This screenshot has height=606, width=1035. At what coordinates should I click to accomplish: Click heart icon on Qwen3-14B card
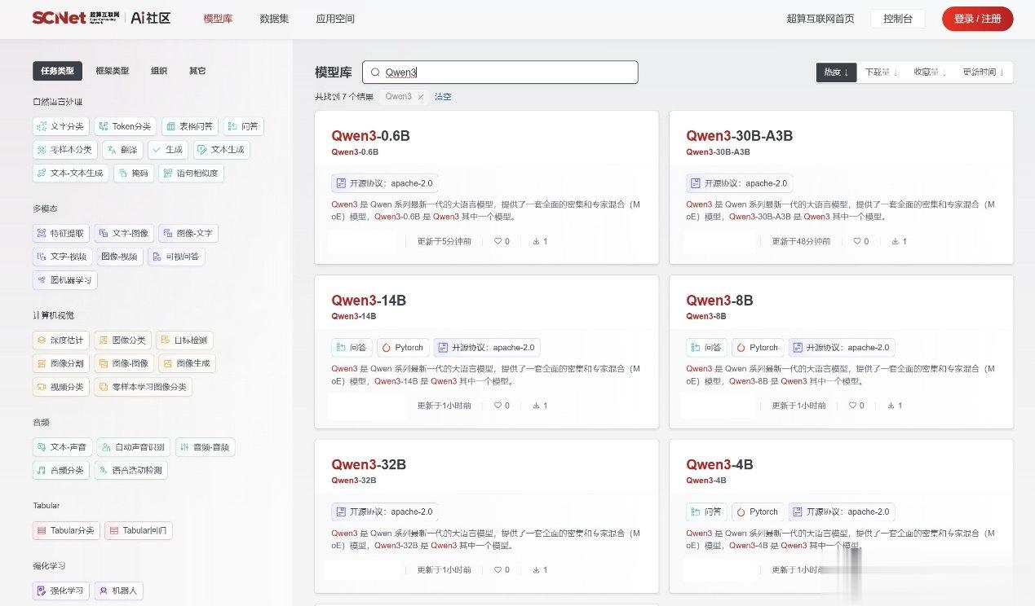[498, 406]
